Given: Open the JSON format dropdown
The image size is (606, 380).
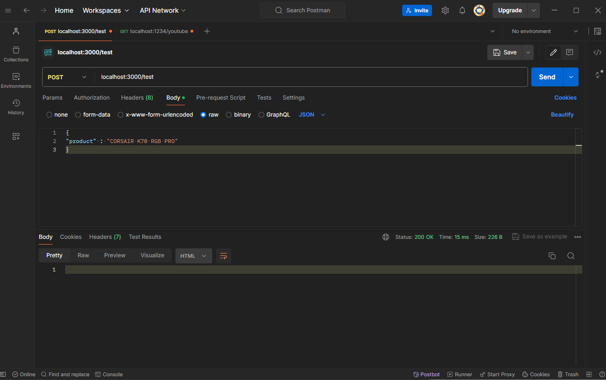Looking at the screenshot, I should (x=312, y=115).
